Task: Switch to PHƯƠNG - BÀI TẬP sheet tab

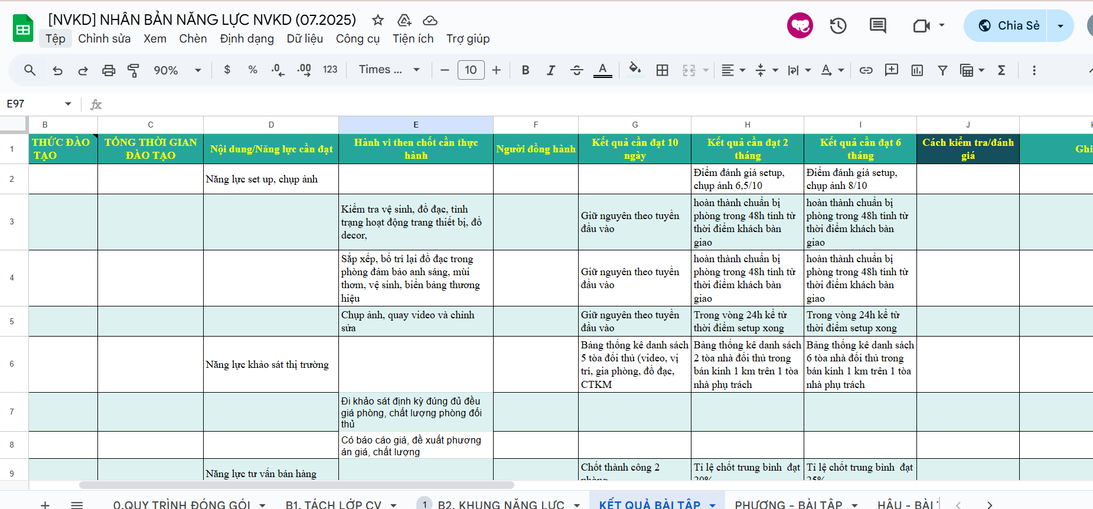Action: coord(788,504)
